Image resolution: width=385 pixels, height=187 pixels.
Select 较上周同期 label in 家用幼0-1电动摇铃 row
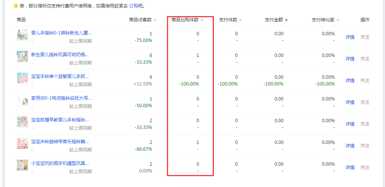[80, 106]
